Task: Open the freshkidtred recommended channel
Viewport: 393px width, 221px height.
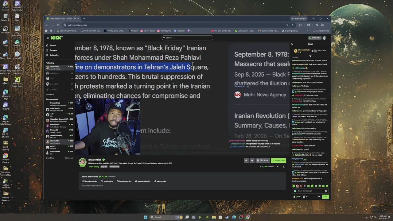Action: (59, 104)
